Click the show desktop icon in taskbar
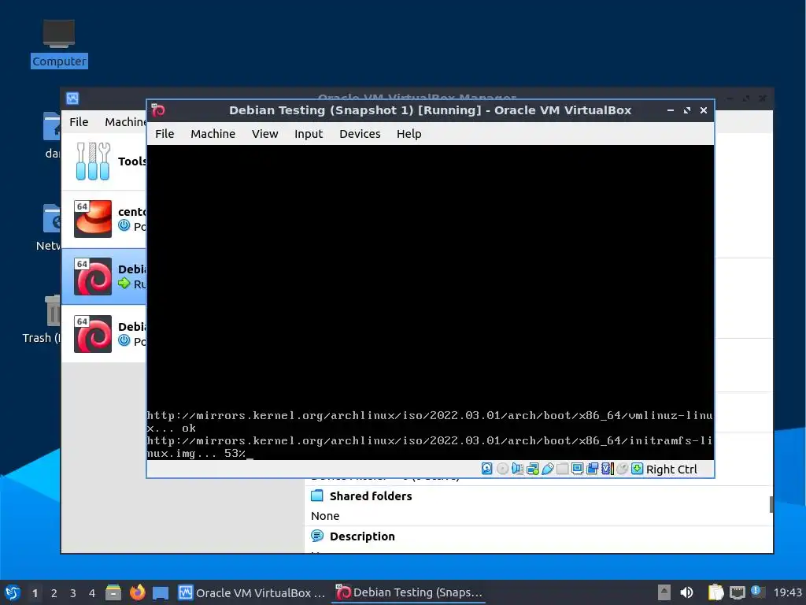This screenshot has height=605, width=806. 161,592
